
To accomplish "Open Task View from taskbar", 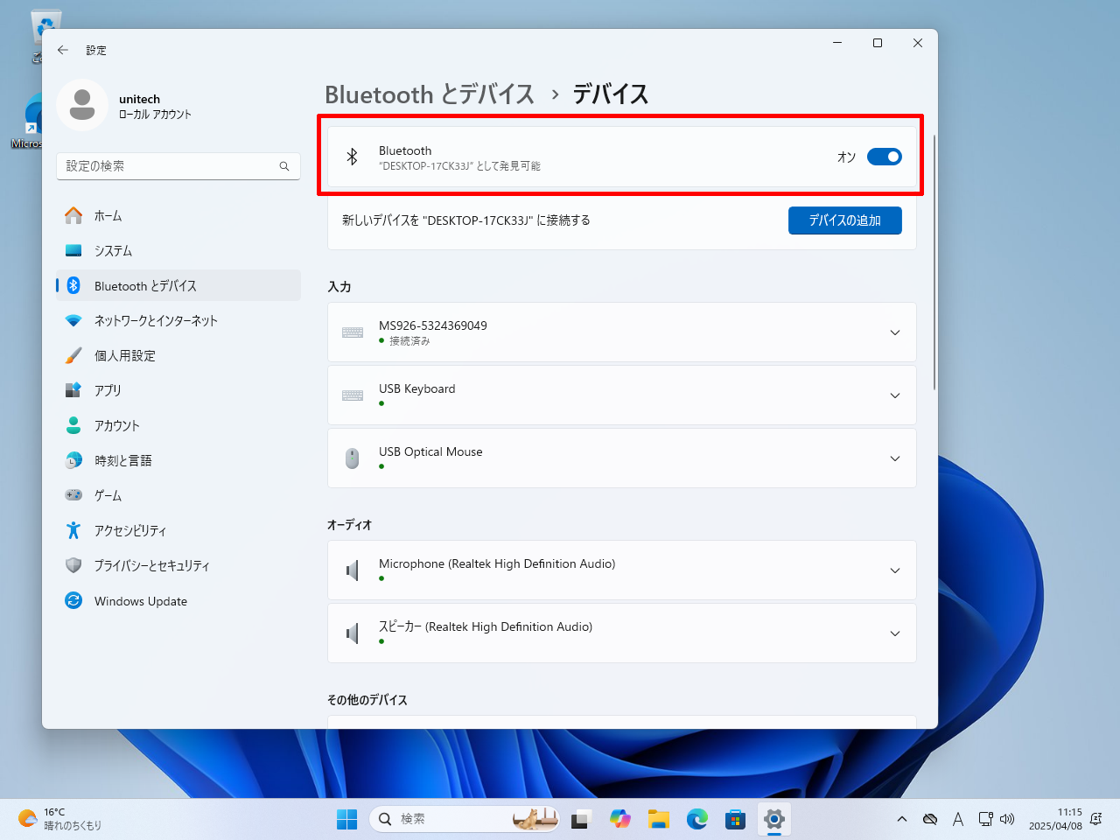I will [582, 819].
